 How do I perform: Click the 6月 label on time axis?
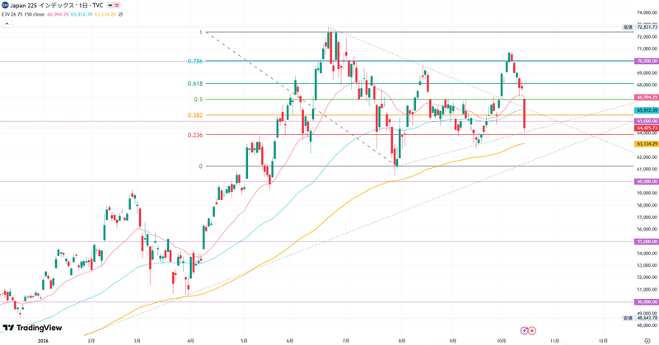click(290, 341)
